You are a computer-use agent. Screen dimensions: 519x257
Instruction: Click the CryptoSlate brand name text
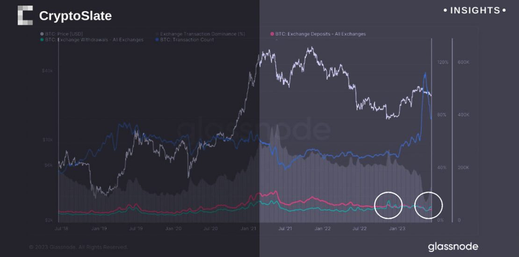(75, 16)
